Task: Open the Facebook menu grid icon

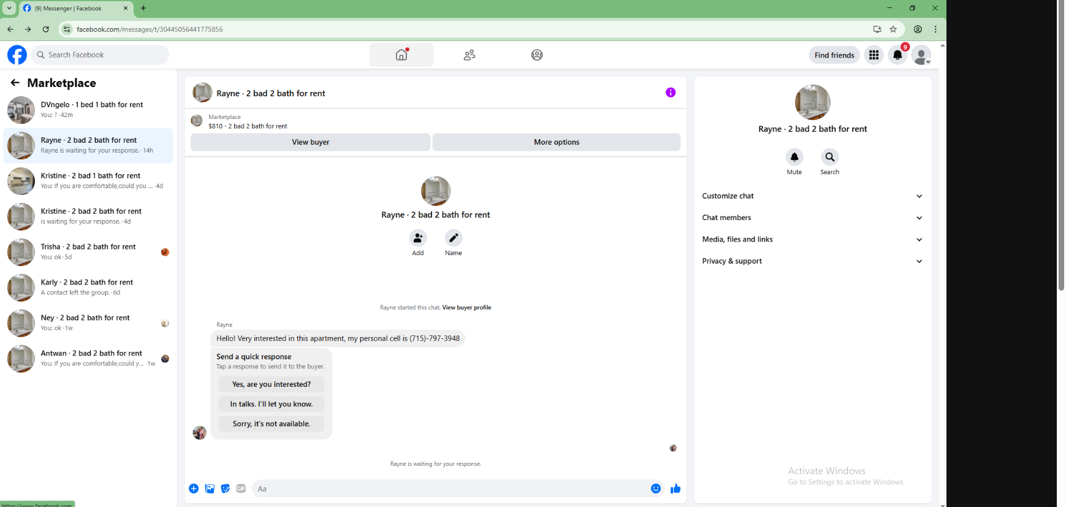Action: pos(874,55)
